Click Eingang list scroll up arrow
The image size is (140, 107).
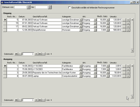tap(132, 20)
